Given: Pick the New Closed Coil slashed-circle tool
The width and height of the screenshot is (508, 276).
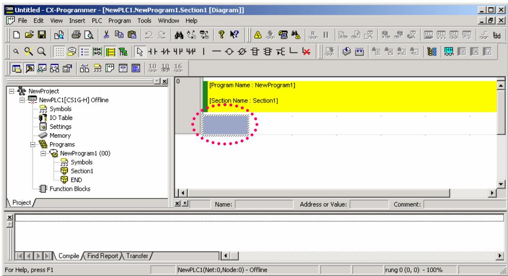Looking at the screenshot, I should [x=242, y=51].
